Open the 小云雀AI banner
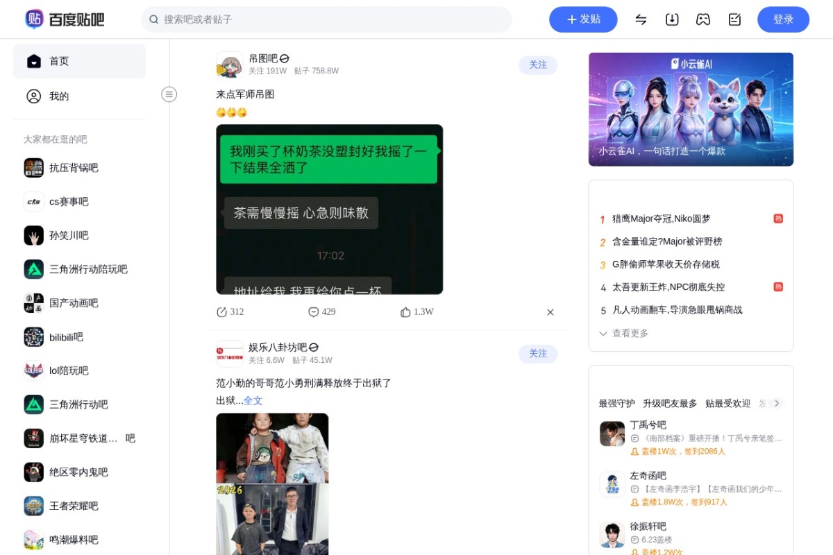833x555 pixels. pos(691,110)
